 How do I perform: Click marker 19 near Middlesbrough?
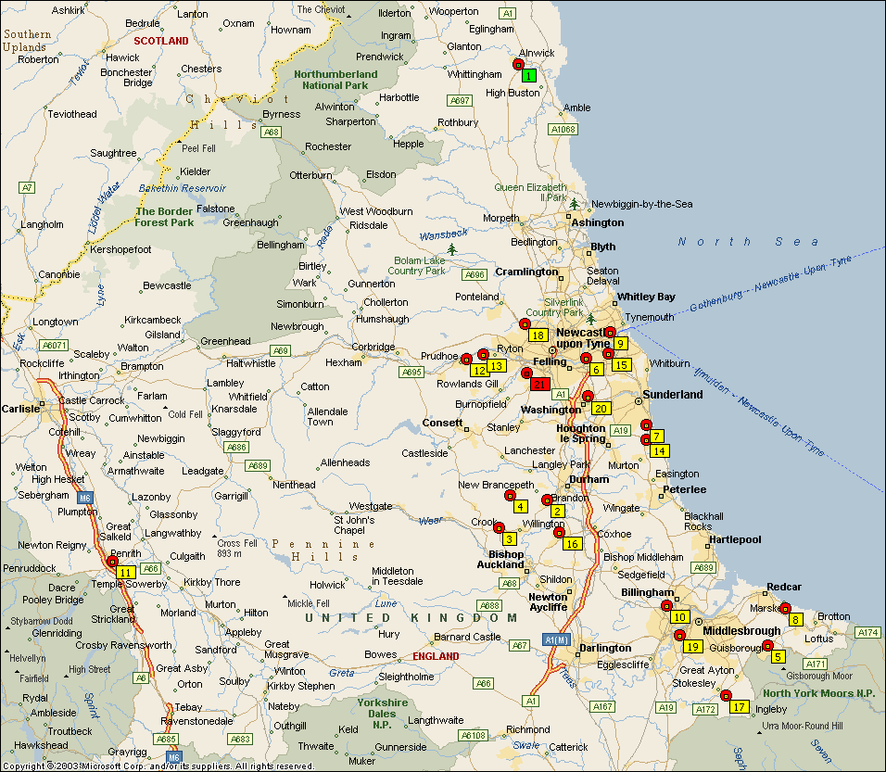(691, 646)
